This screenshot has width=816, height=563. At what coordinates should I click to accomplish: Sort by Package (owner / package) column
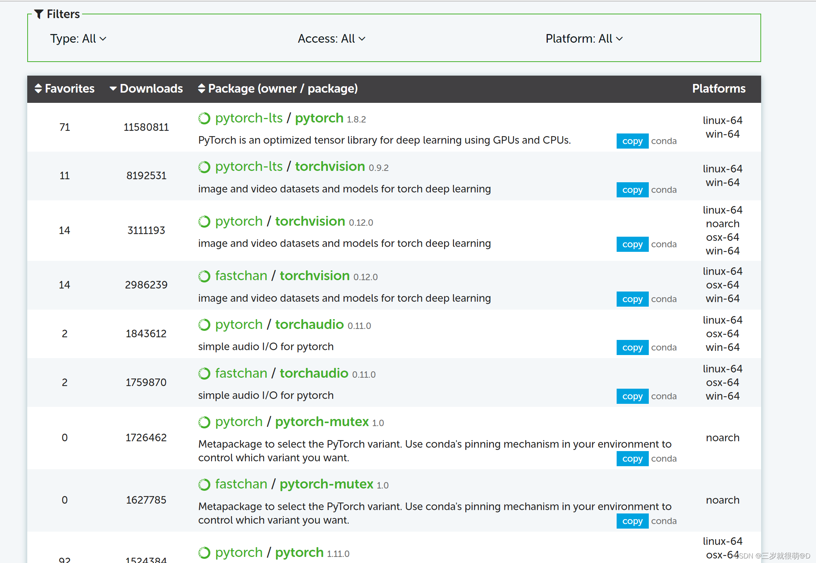click(x=278, y=88)
